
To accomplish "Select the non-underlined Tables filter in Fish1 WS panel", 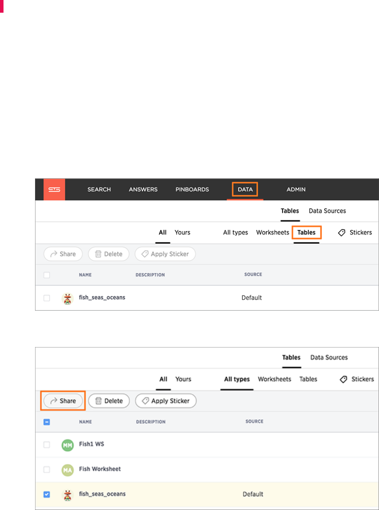I will [308, 379].
